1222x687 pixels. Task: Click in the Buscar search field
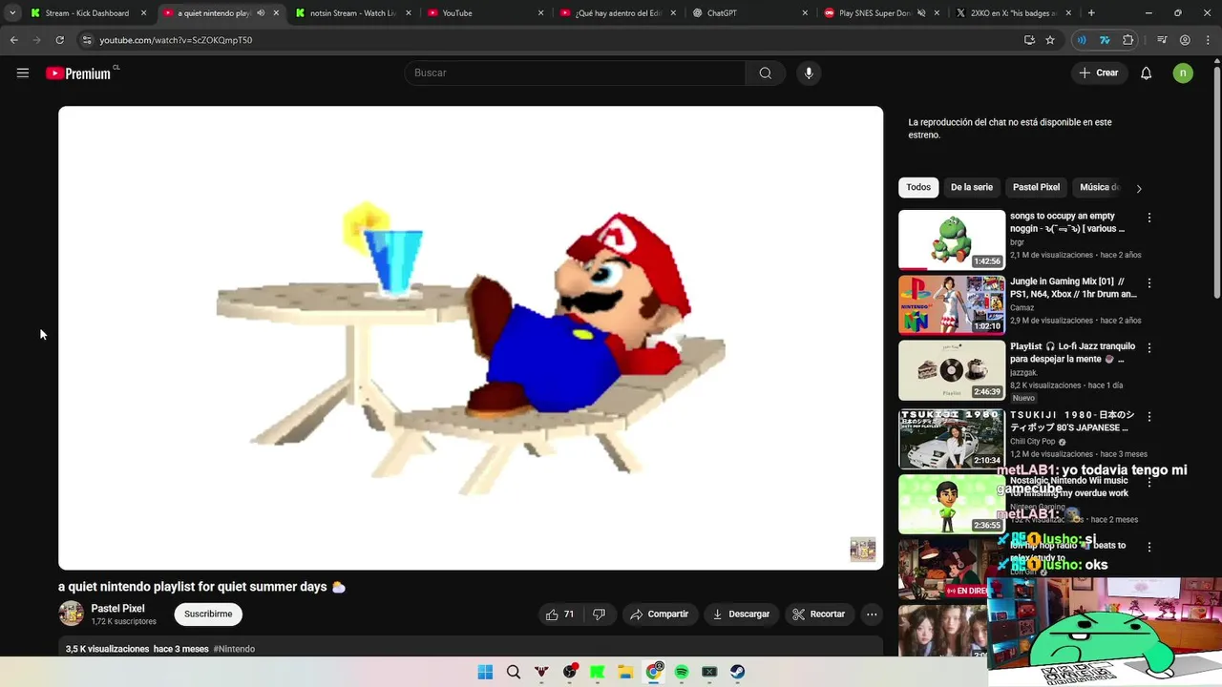coord(575,73)
